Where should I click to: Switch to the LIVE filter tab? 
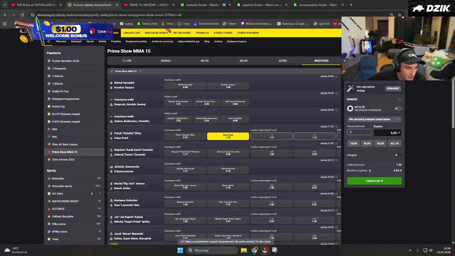127,61
